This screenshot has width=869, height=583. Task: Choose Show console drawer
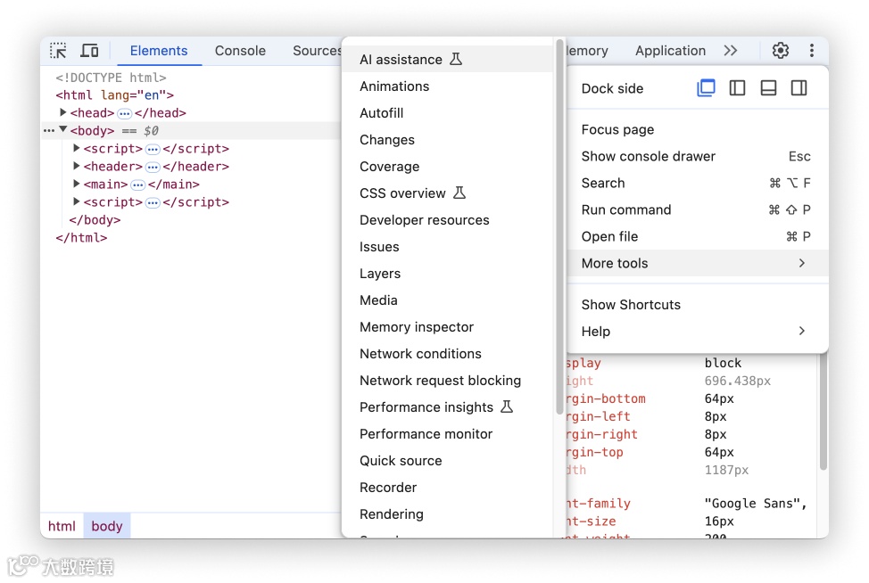click(698, 156)
